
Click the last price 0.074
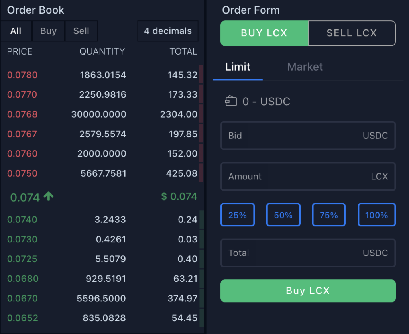[x=25, y=197]
